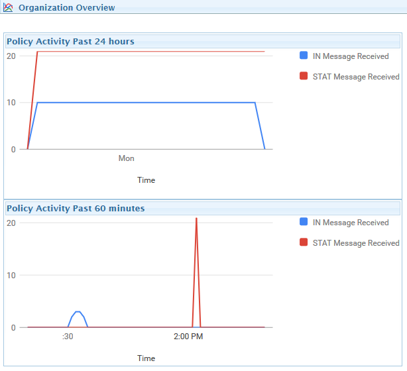Click the blue IN bump near :30
The height and width of the screenshot is (371, 407).
pyautogui.click(x=78, y=319)
